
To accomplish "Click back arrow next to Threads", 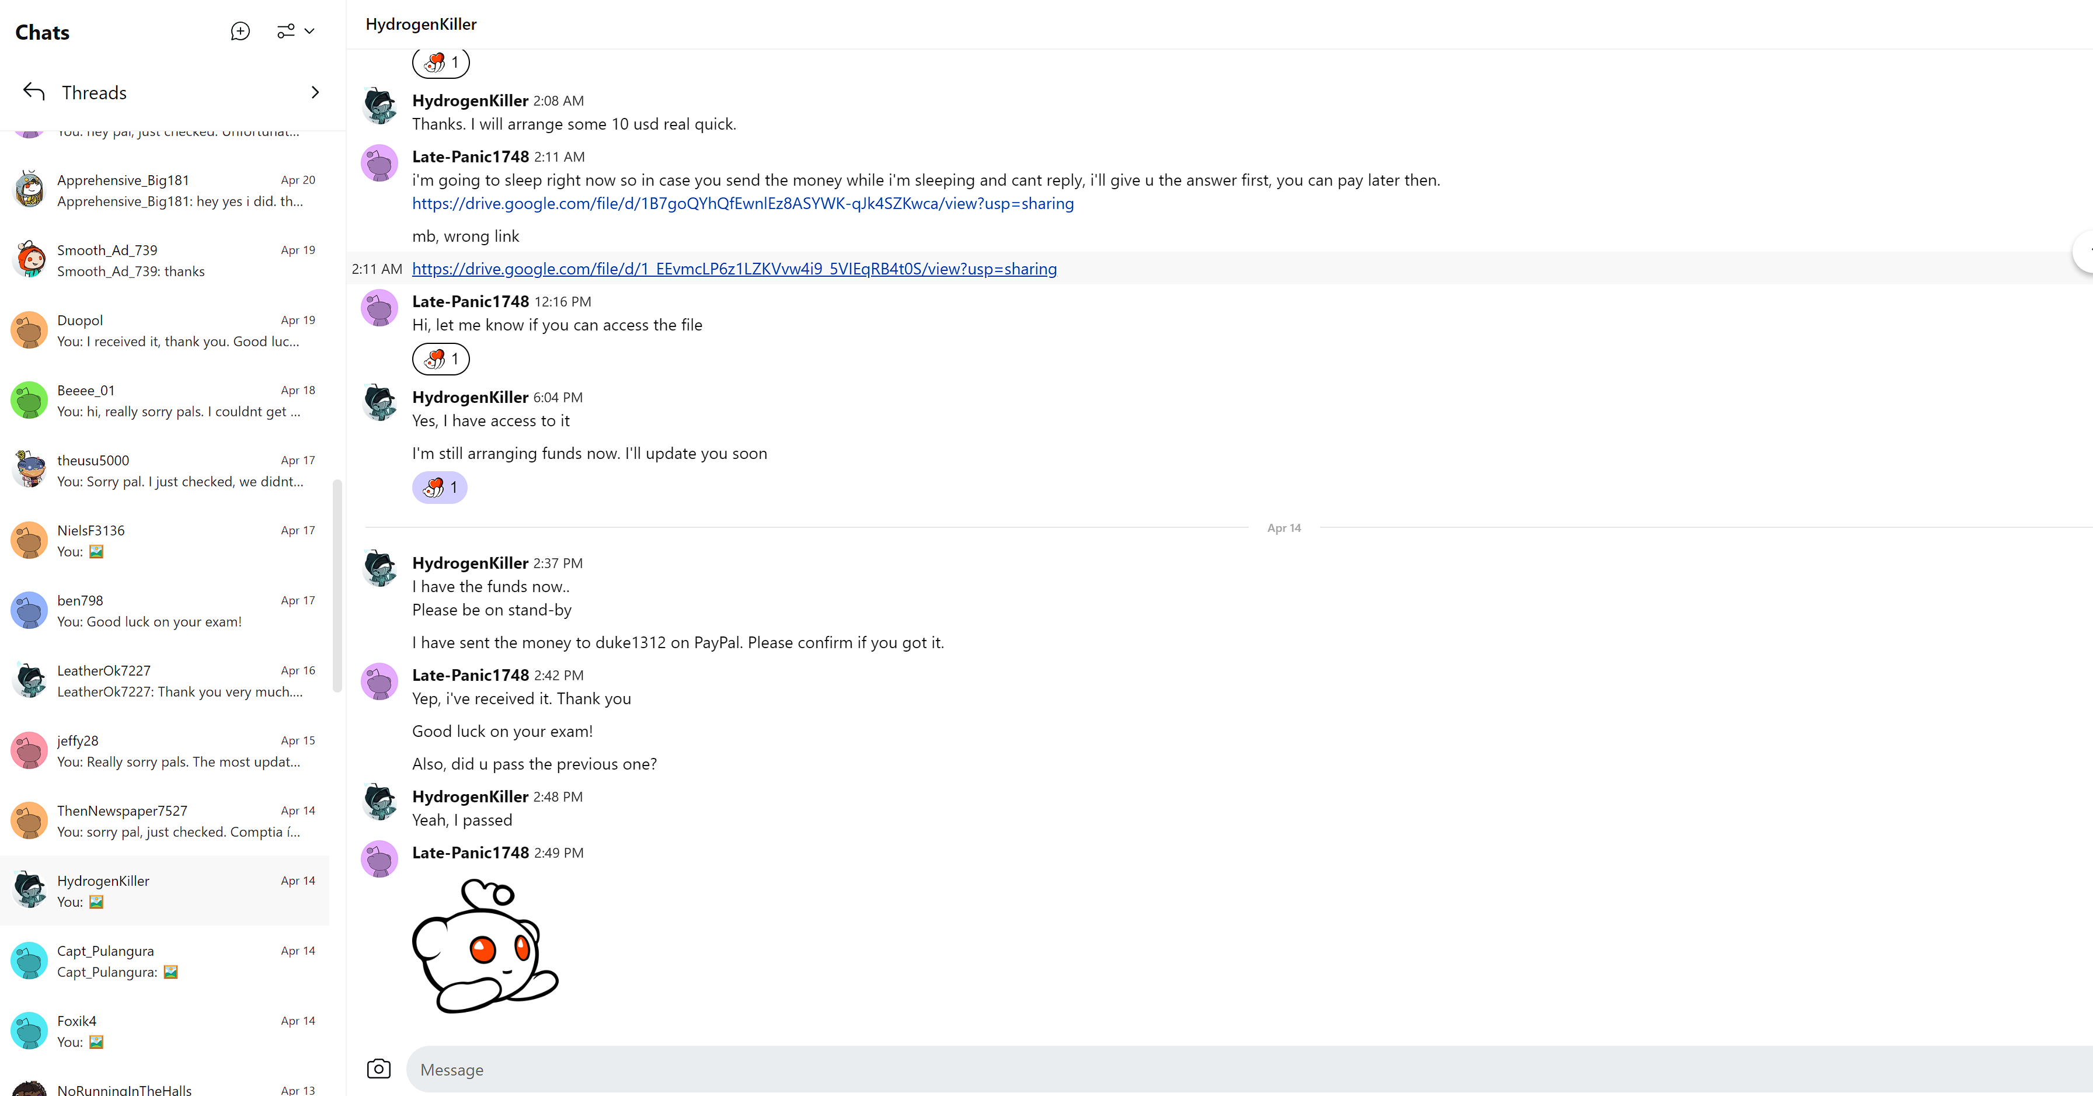I will click(34, 92).
